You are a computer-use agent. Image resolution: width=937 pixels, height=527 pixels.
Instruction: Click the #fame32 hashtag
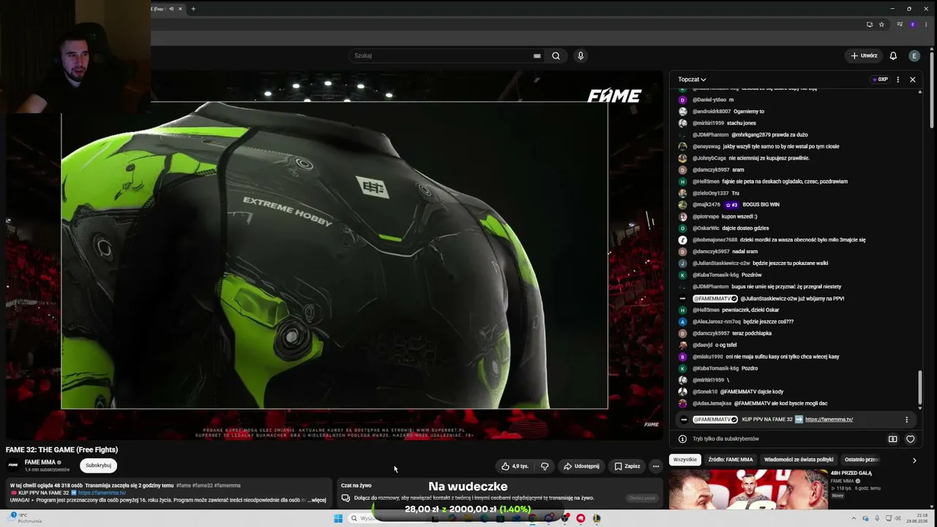pyautogui.click(x=202, y=485)
